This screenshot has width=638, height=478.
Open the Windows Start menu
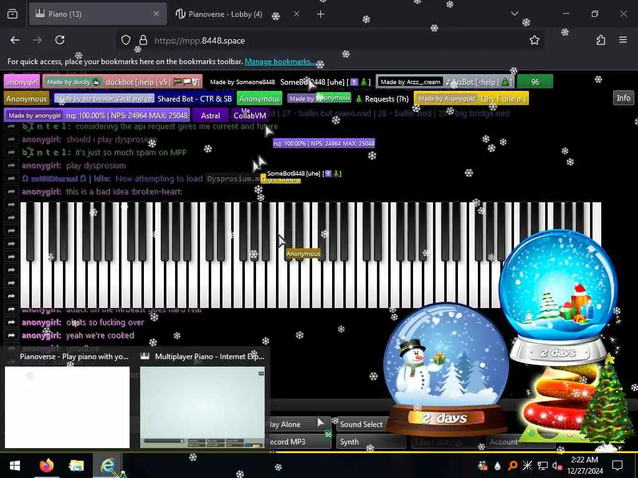tap(15, 466)
